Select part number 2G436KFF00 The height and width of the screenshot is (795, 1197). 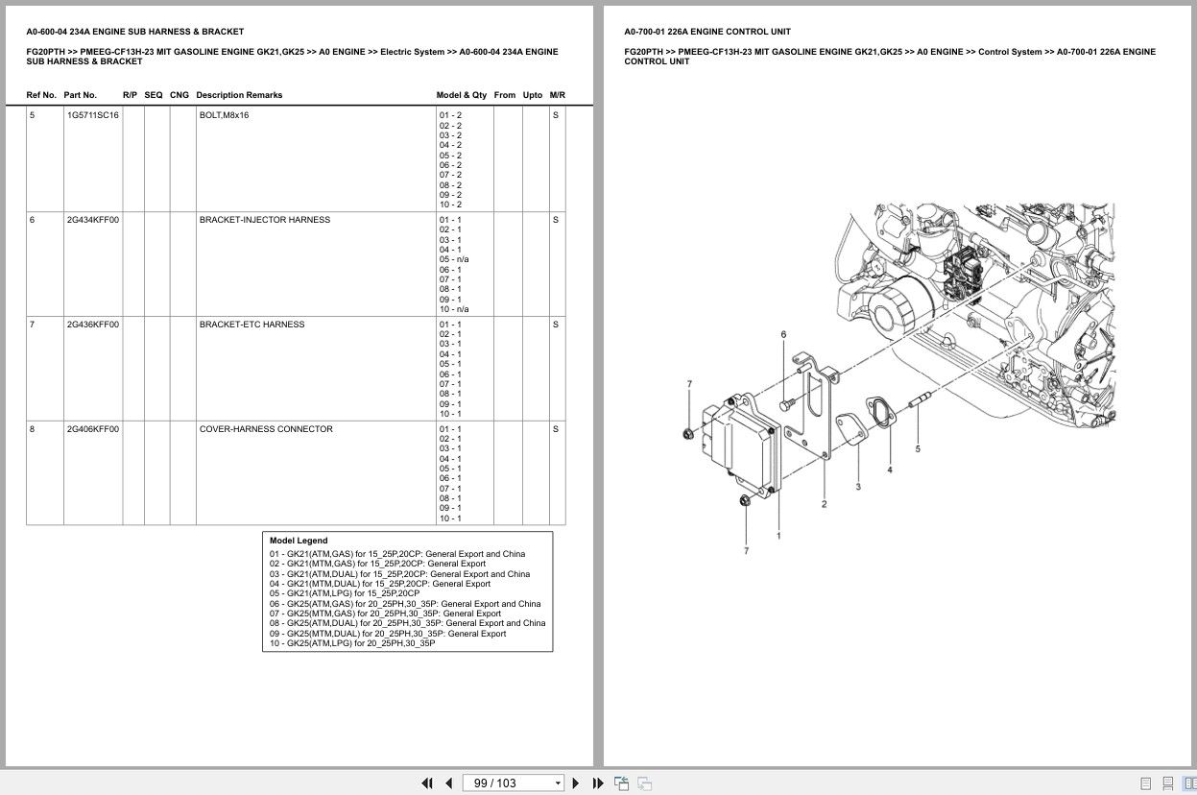tap(93, 325)
